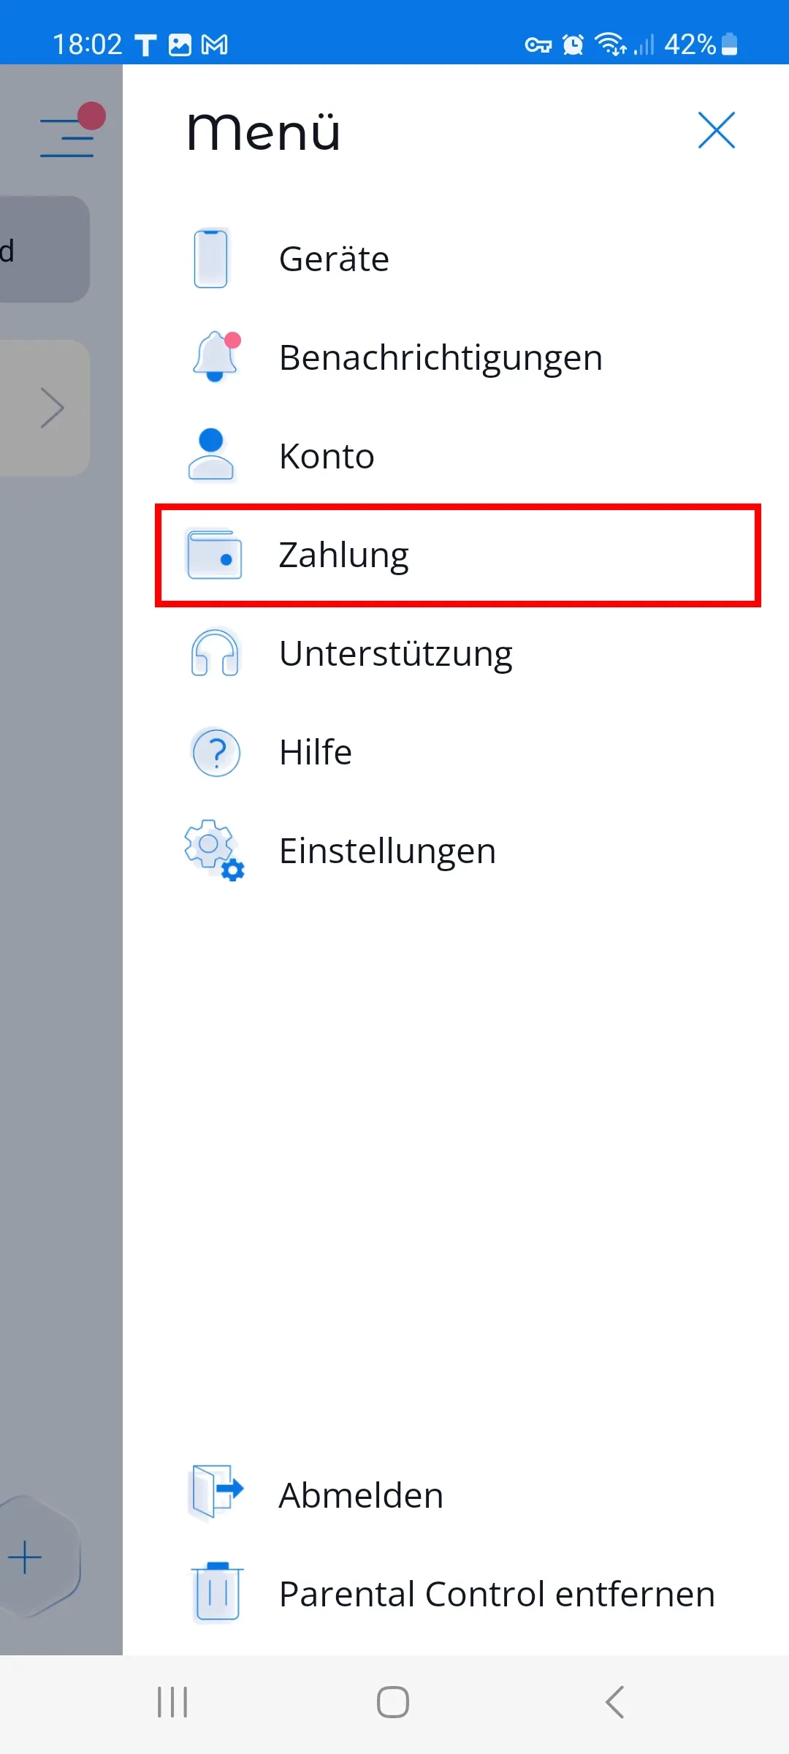Tap Parental Control entfernen text
The width and height of the screenshot is (789, 1754).
pos(497,1594)
